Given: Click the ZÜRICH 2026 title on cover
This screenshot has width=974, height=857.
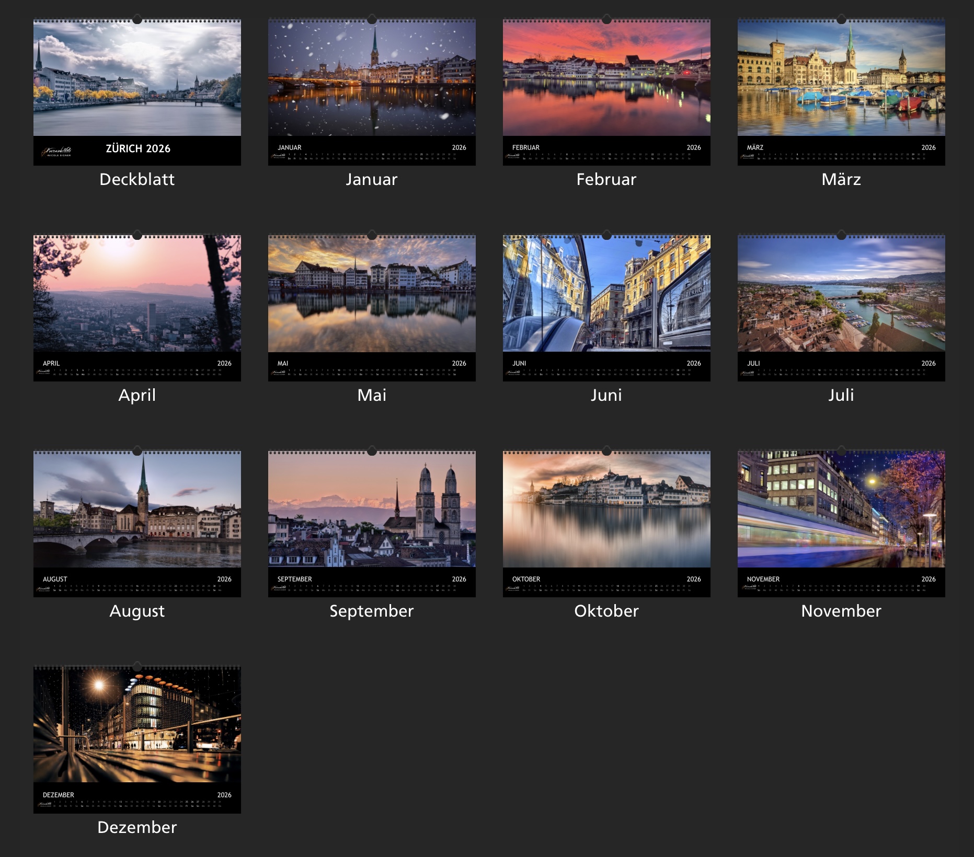Looking at the screenshot, I should coord(138,148).
